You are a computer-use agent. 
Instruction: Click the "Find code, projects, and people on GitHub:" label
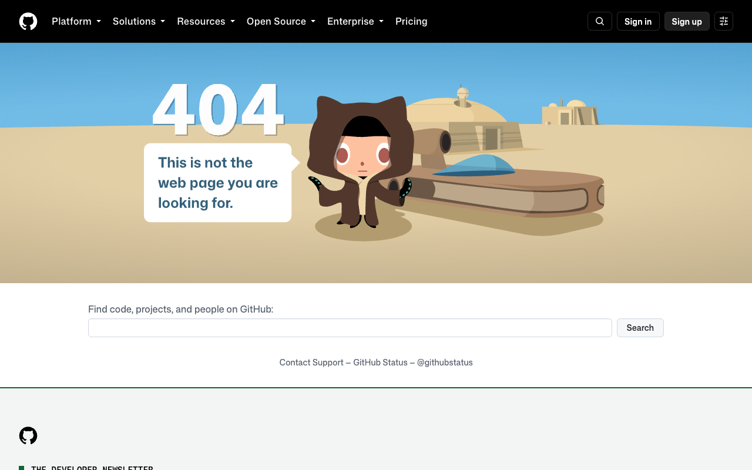point(181,309)
